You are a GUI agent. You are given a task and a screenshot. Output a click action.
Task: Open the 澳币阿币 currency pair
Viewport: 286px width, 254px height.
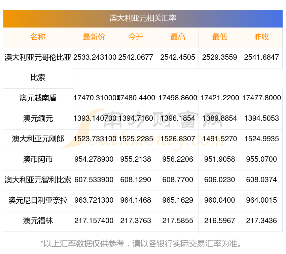pos(38,159)
